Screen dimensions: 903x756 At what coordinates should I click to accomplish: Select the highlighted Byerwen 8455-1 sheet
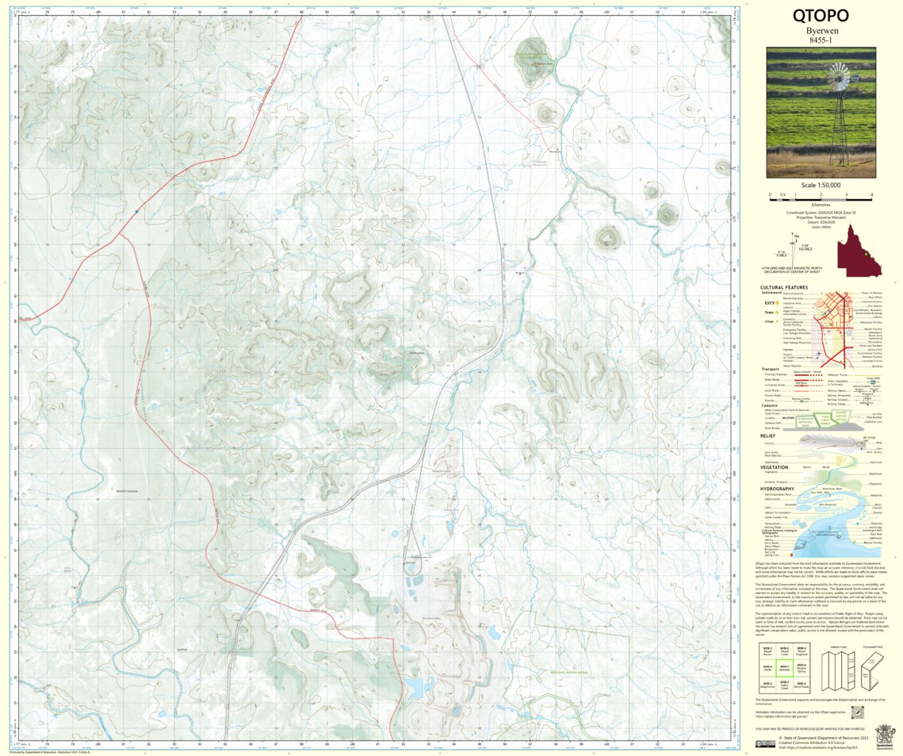click(x=785, y=668)
